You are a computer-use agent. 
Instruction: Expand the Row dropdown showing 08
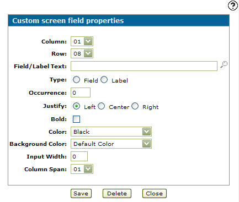coord(82,53)
